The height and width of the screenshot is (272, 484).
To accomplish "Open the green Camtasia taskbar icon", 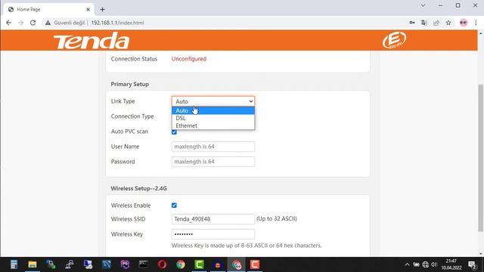I will (x=199, y=264).
